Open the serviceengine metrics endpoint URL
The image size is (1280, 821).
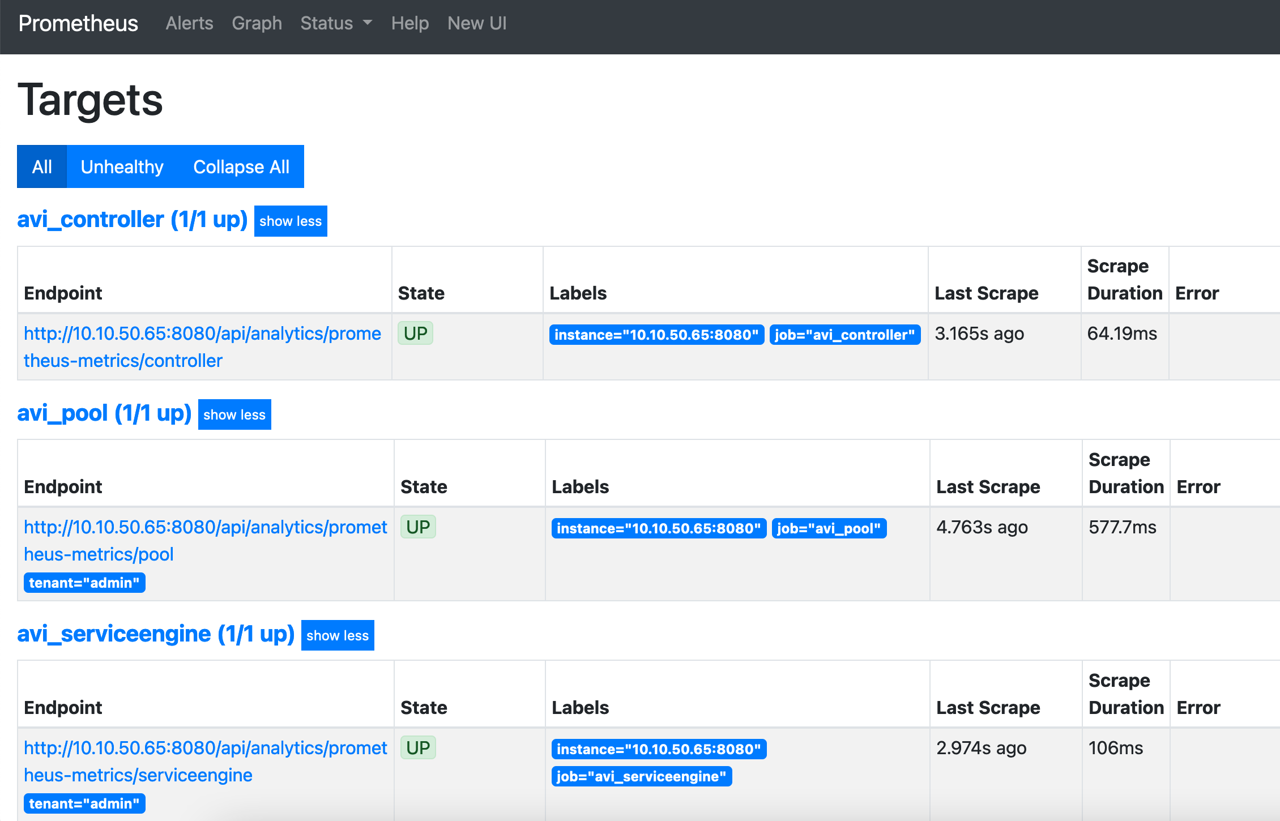point(205,761)
